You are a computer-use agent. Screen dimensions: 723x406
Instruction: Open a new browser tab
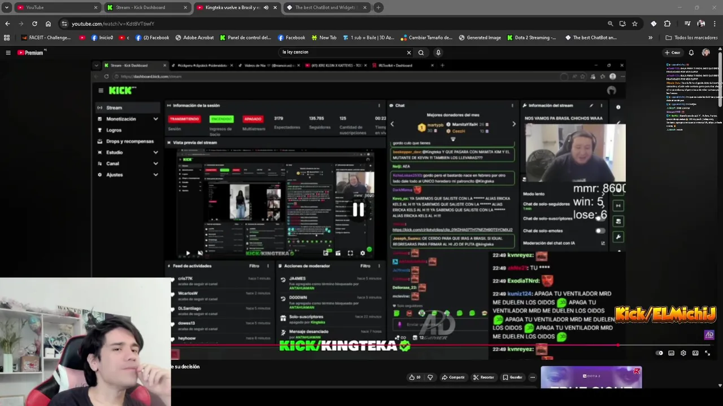coord(378,7)
